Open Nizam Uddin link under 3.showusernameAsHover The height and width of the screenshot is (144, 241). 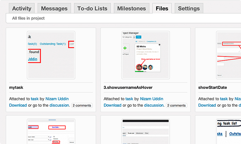click(152, 99)
